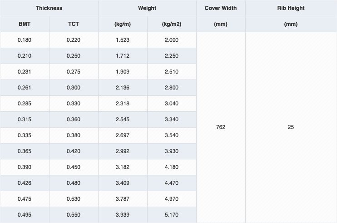Select weight value 4.470
This screenshot has width=337, height=223.
172,183
